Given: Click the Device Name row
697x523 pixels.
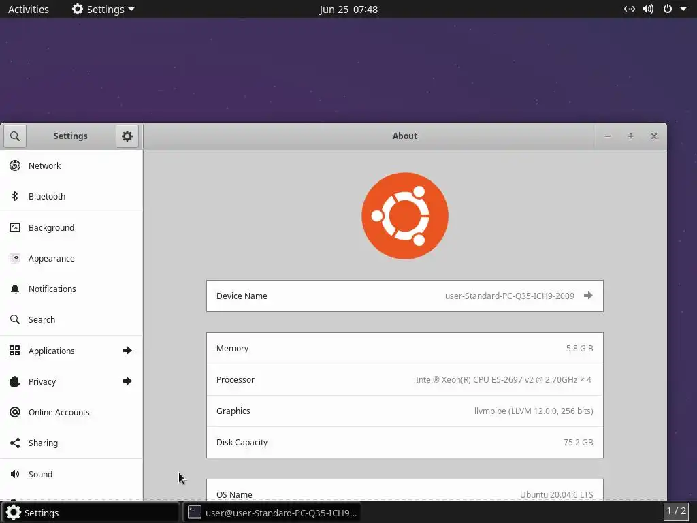Looking at the screenshot, I should coord(405,296).
